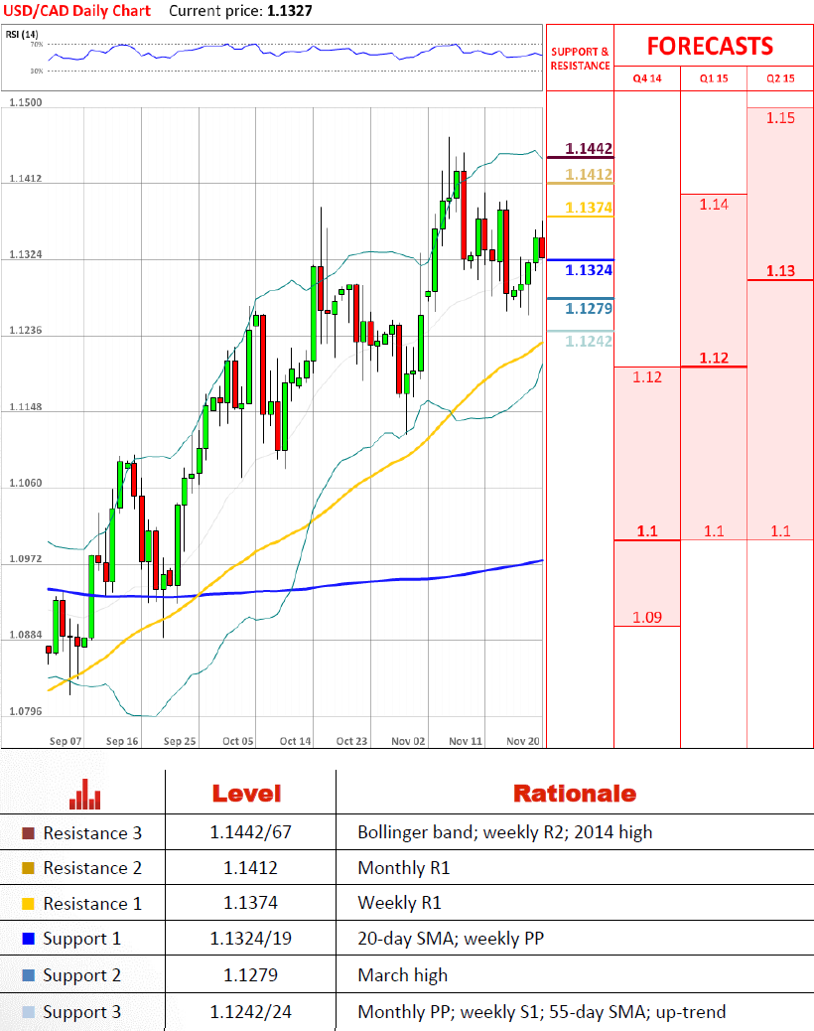Click the Nov 02 date axis label
Screen dimensions: 814x1031
point(408,741)
